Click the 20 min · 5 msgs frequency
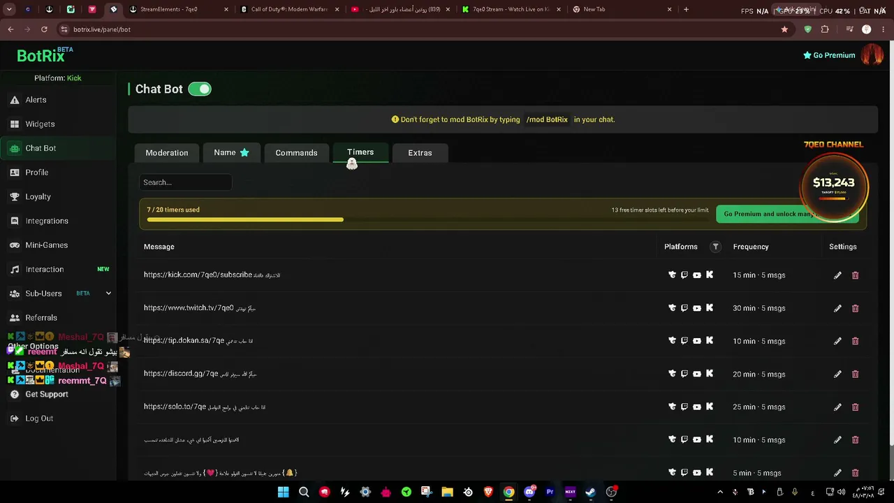 759,374
